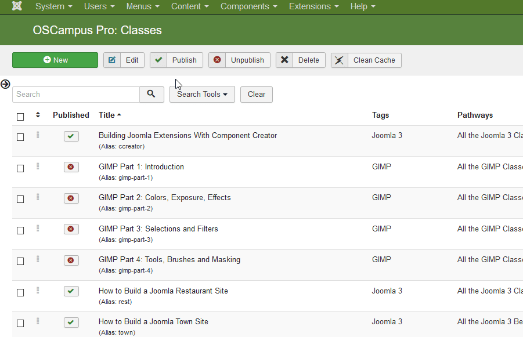Image resolution: width=523 pixels, height=337 pixels.
Task: Toggle published status of GIMP Part 3
Action: tap(71, 229)
